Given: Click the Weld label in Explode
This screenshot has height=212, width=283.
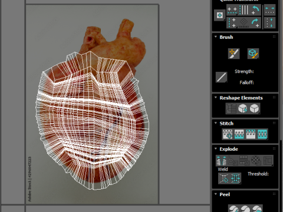Looking at the screenshot, I should (223, 169).
